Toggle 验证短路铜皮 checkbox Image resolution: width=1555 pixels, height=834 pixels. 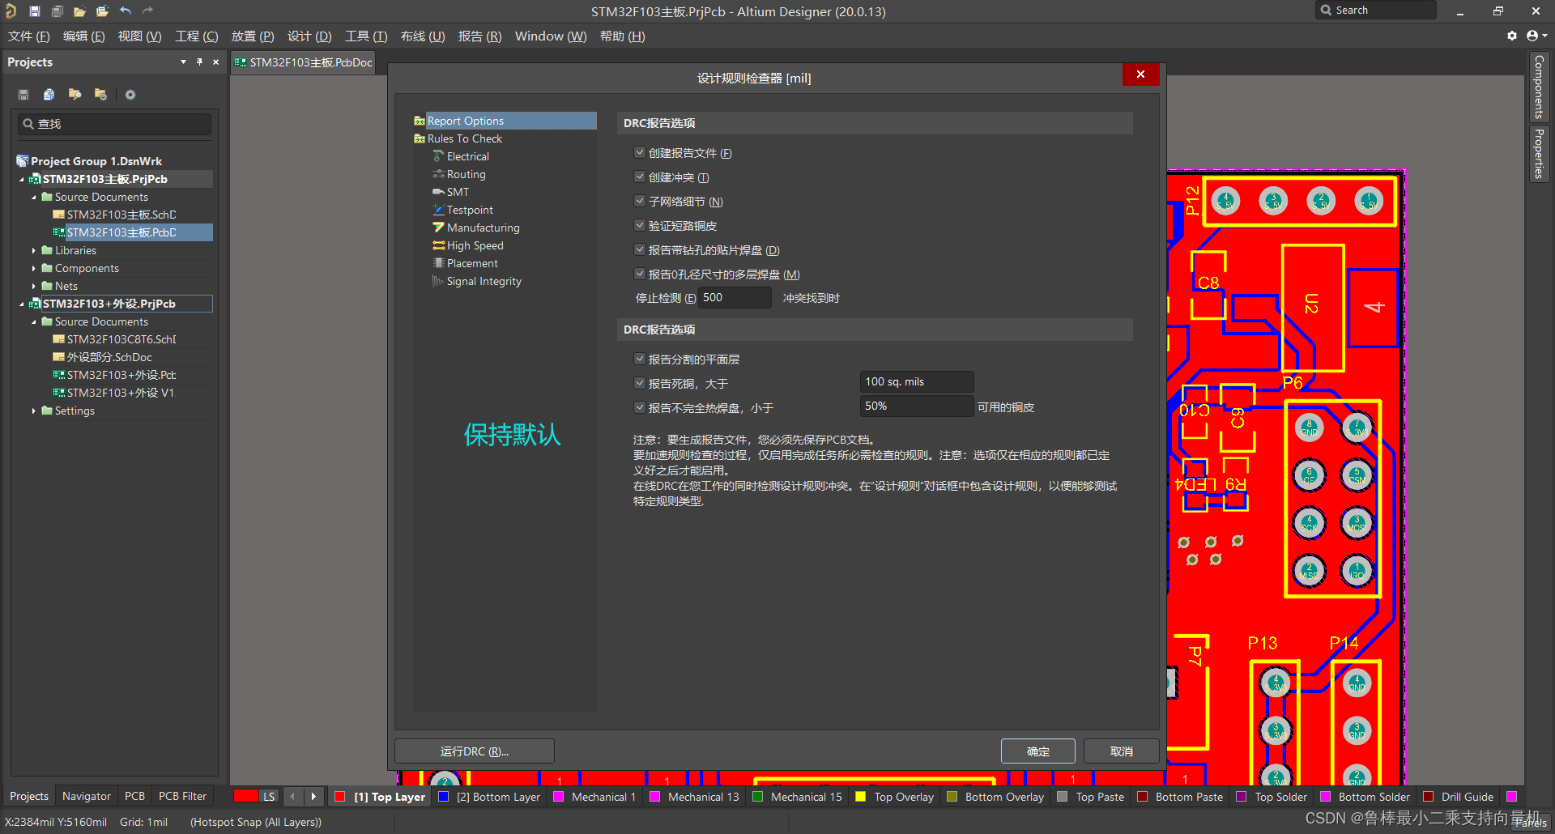pyautogui.click(x=639, y=225)
